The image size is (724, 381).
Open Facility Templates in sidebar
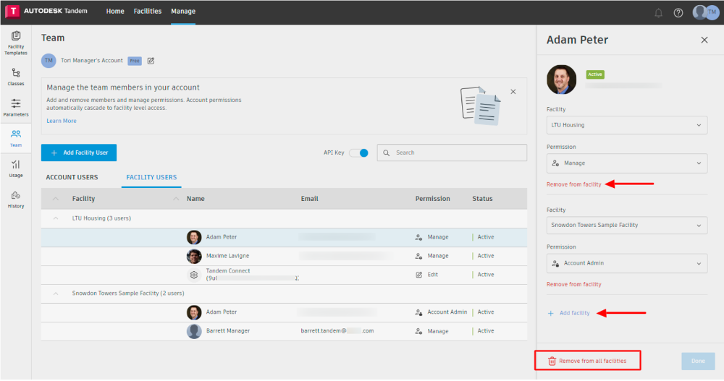tap(16, 43)
